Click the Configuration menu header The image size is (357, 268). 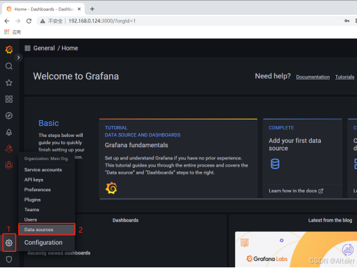click(x=43, y=243)
